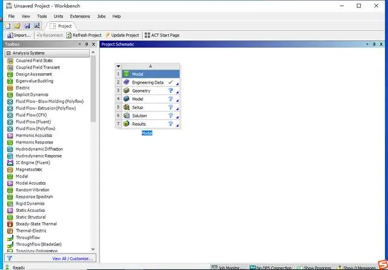Select Design Assessment system
This screenshot has width=388, height=270.
click(x=34, y=74)
